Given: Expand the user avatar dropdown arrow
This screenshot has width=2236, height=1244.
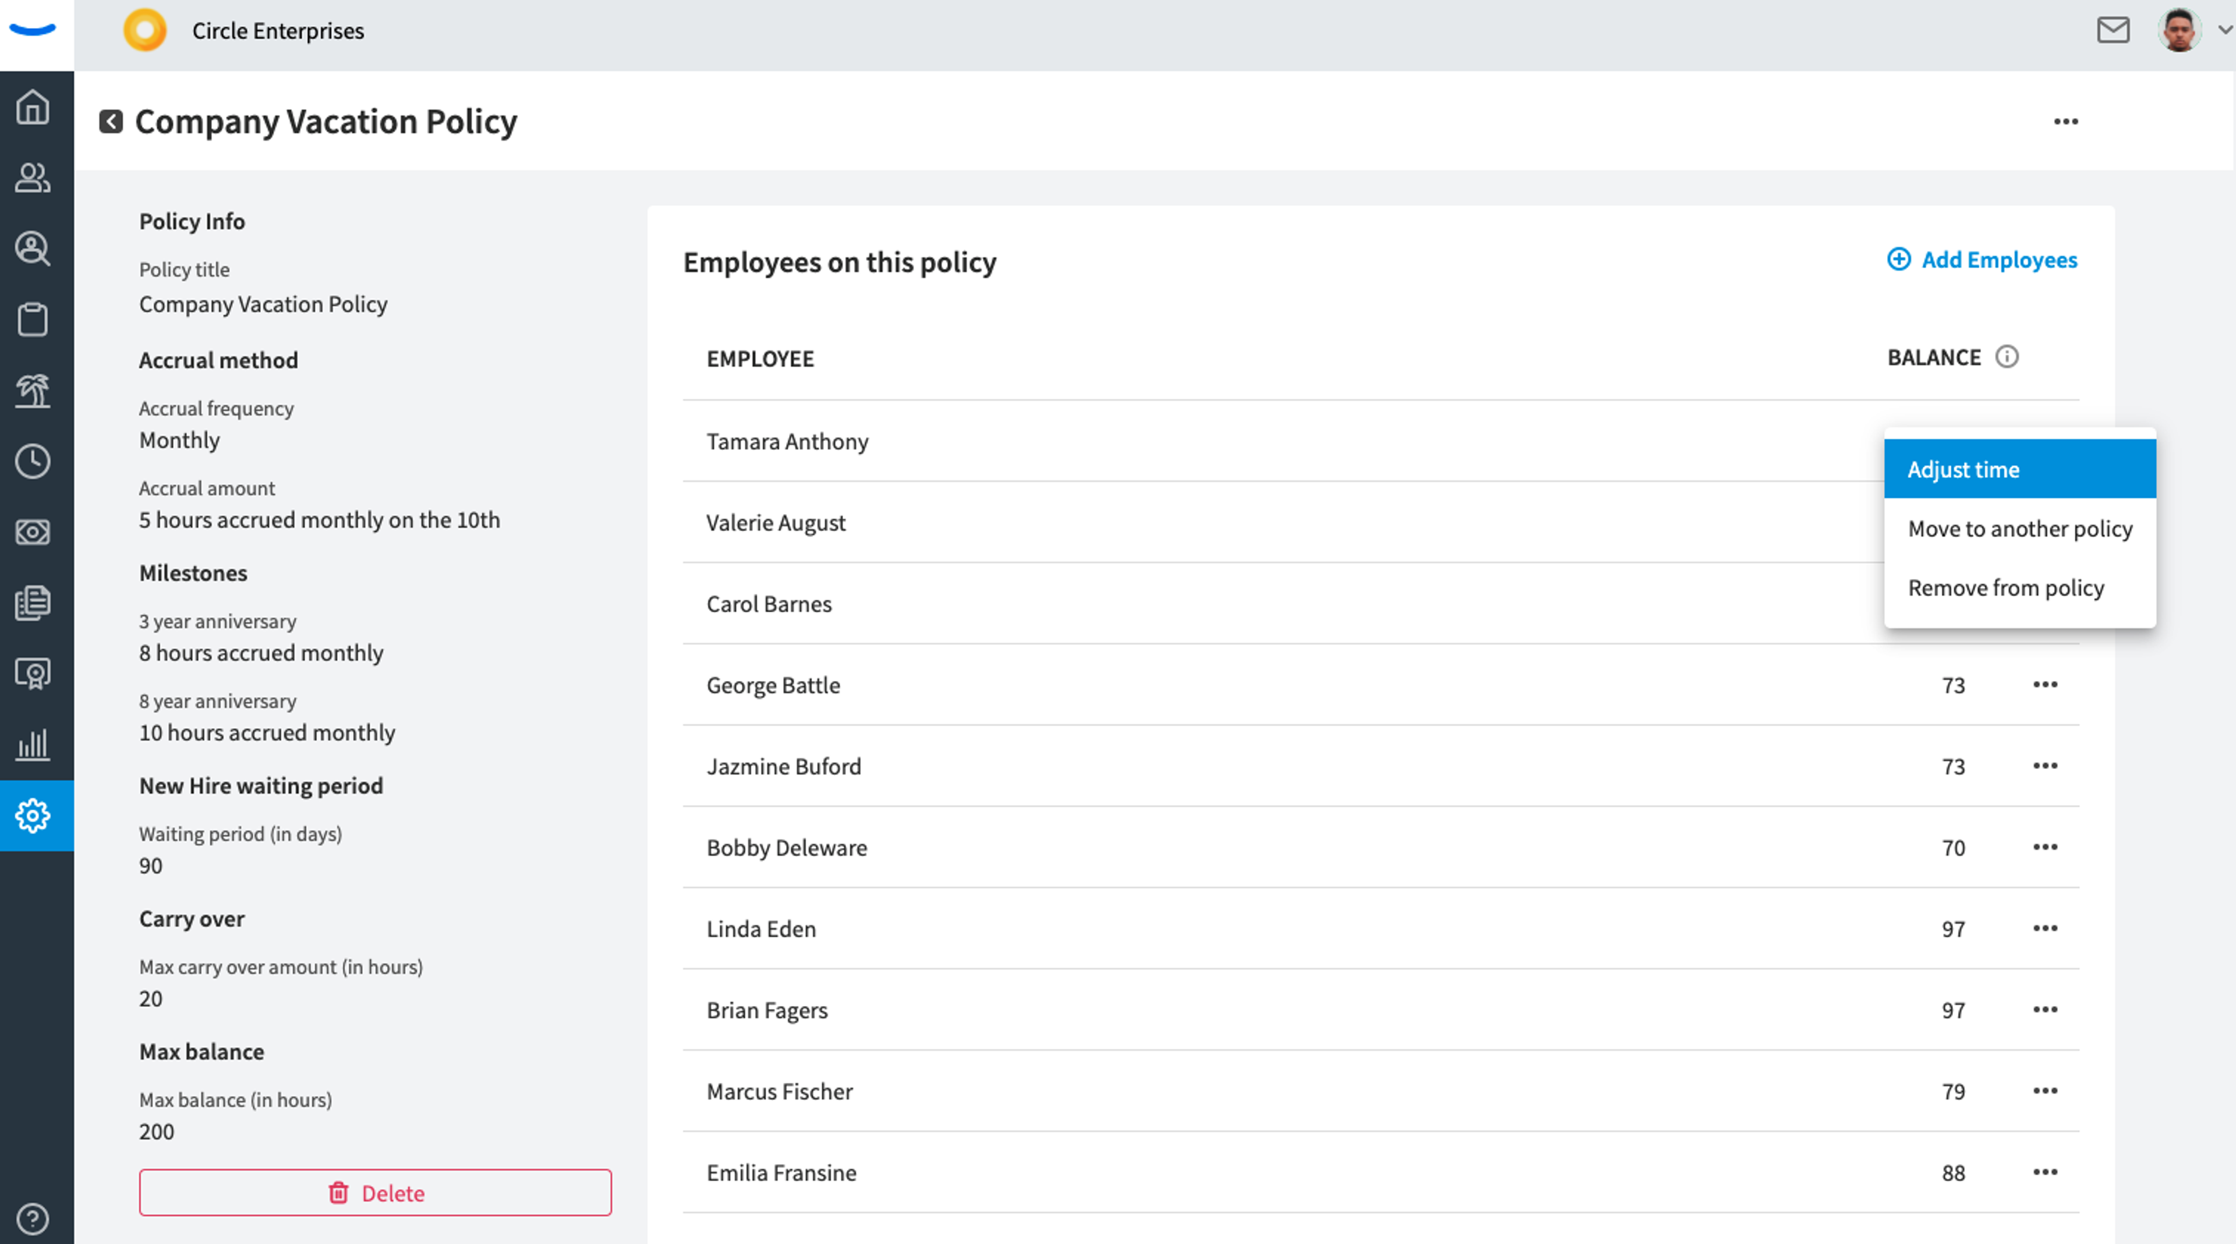Looking at the screenshot, I should (x=2225, y=30).
